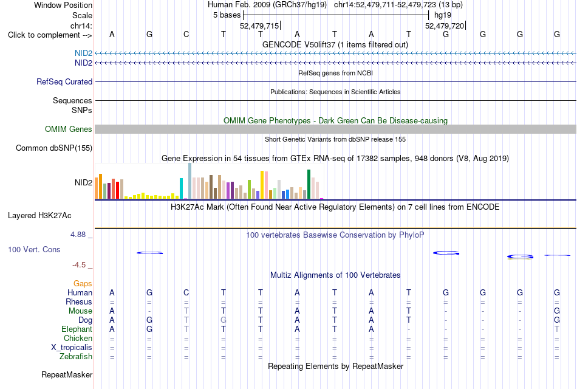Click 'Publications: Sequences in Scientific Articles' title
Image resolution: width=577 pixels, height=389 pixels.
click(x=335, y=92)
